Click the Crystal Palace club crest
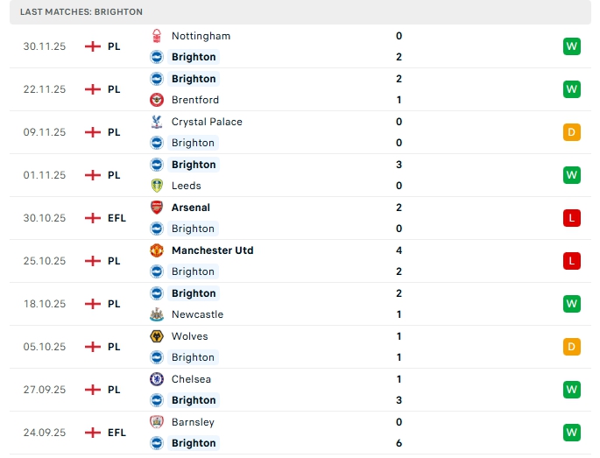 [156, 122]
